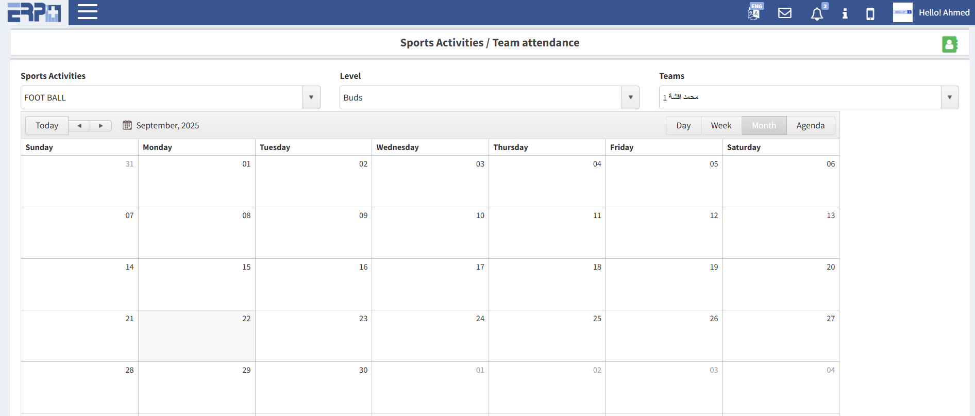Select the Month view
The width and height of the screenshot is (975, 416).
click(764, 125)
